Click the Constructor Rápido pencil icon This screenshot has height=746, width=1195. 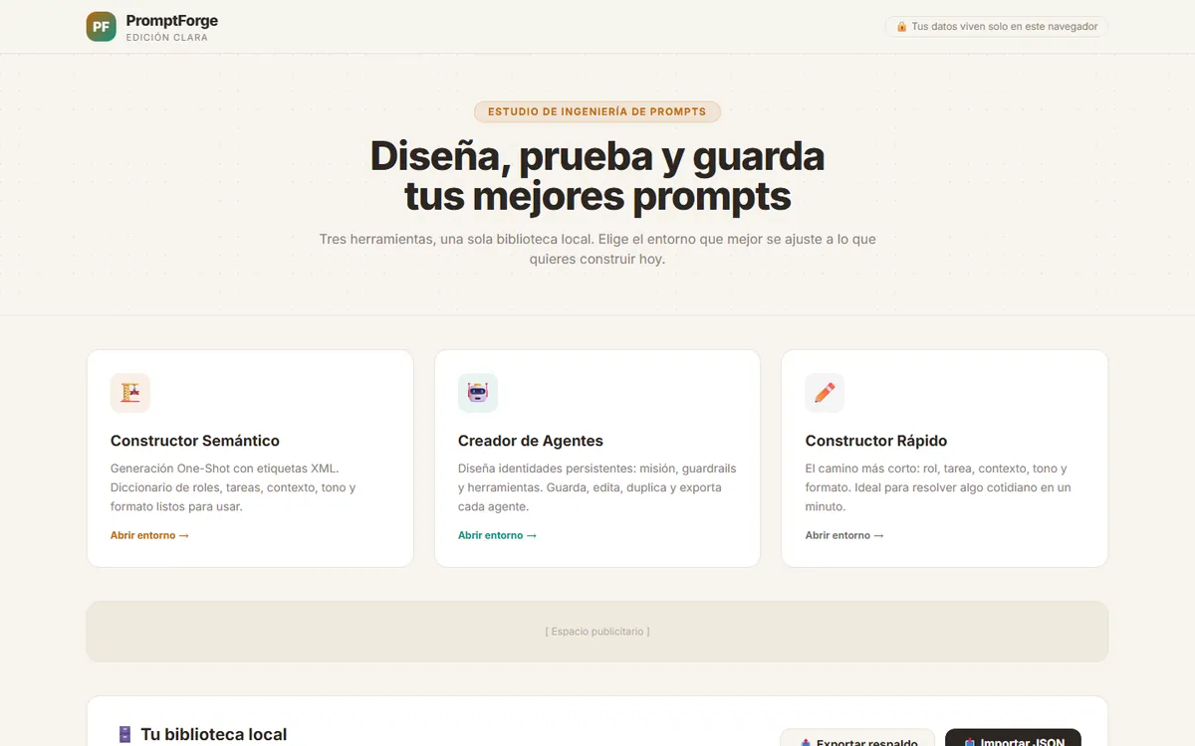[825, 393]
